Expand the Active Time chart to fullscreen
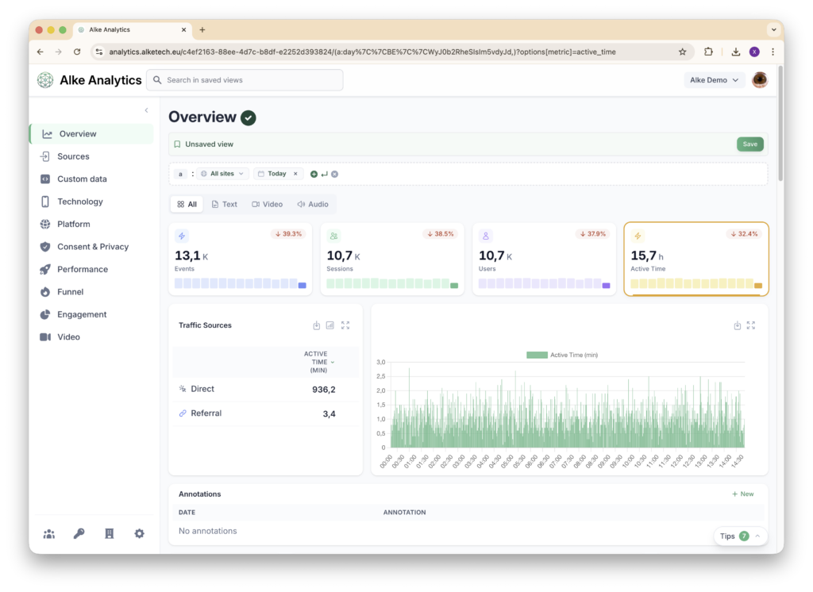Image resolution: width=813 pixels, height=592 pixels. 751,325
